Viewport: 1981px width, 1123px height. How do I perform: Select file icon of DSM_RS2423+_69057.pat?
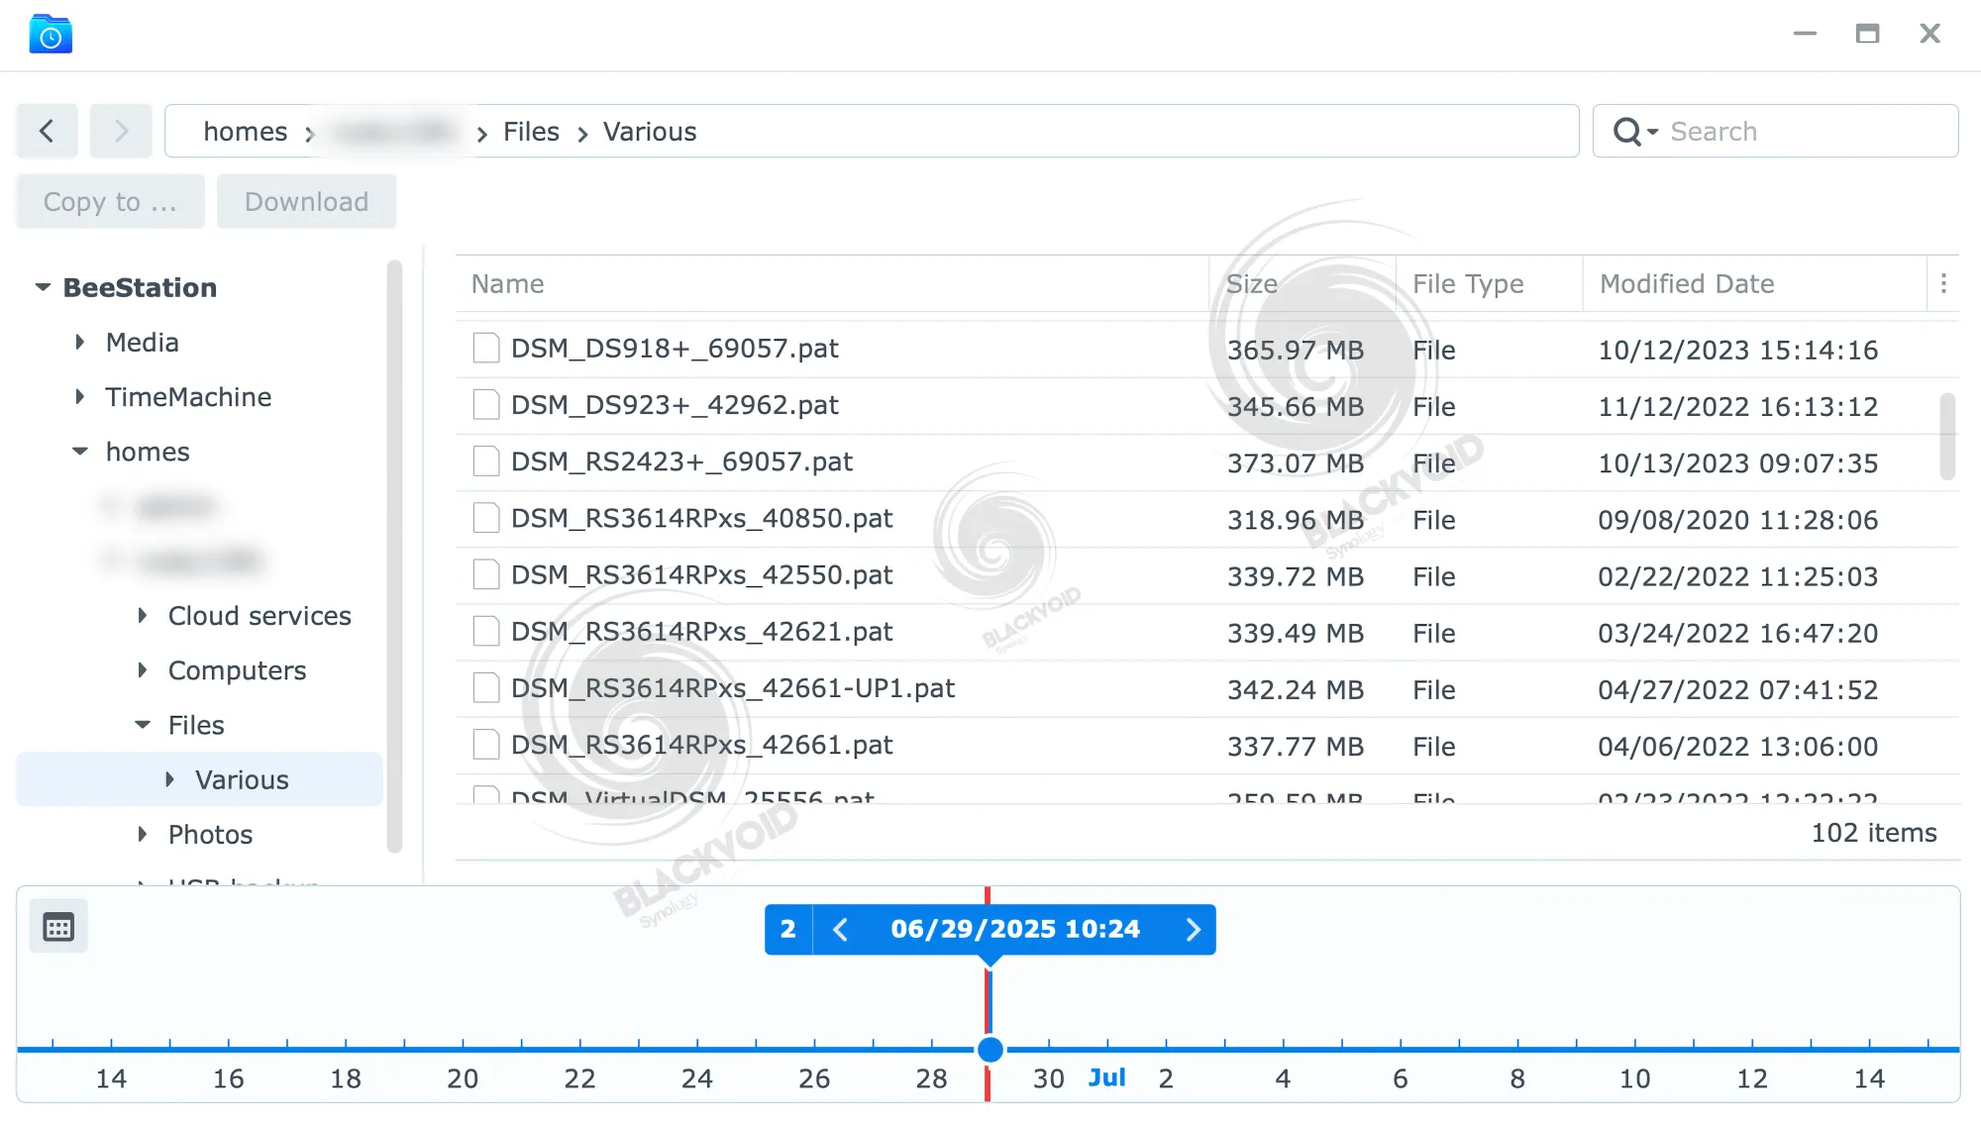tap(485, 461)
